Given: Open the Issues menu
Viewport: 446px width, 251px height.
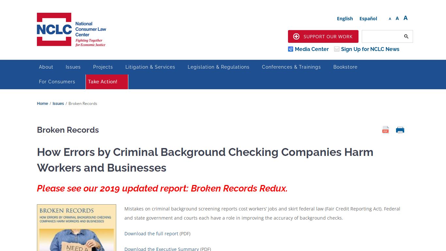Looking at the screenshot, I should click(73, 67).
